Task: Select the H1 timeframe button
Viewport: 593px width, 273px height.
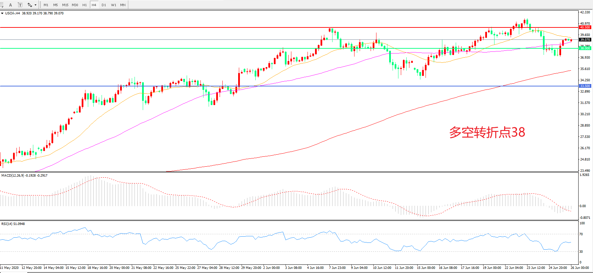Action: [84, 5]
